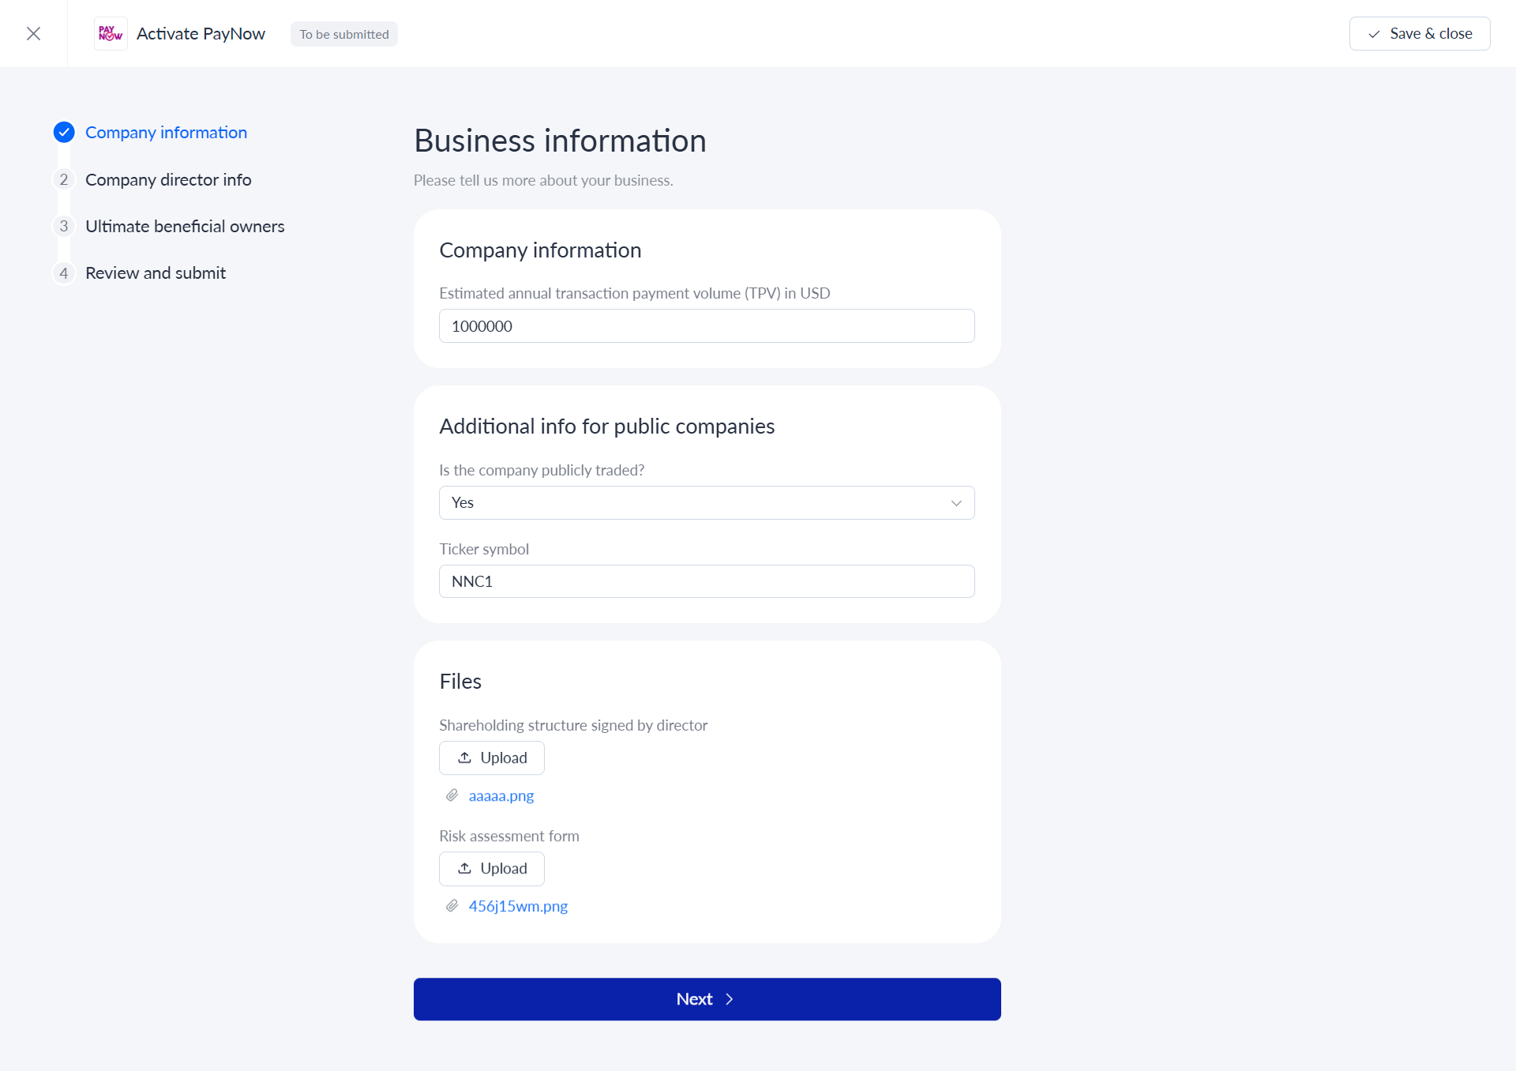Click step number 4 circle icon
This screenshot has height=1071, width=1516.
64,272
